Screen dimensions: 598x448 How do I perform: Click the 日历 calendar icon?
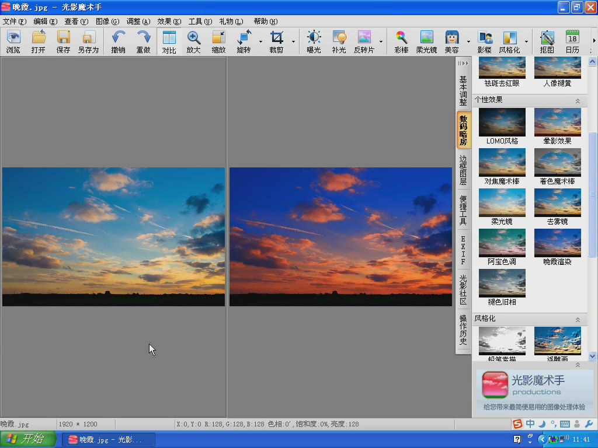572,41
